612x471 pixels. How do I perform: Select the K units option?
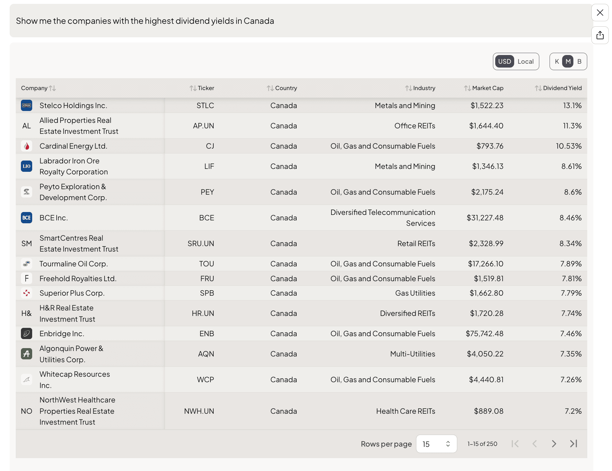point(557,61)
